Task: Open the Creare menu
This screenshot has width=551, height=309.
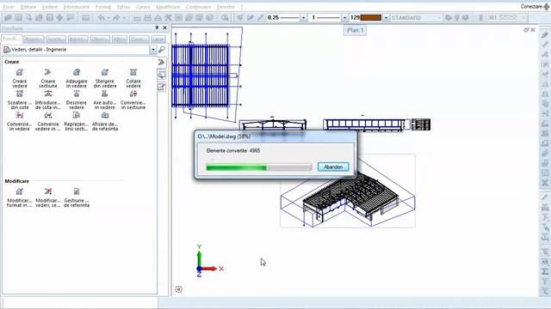Action: point(143,7)
